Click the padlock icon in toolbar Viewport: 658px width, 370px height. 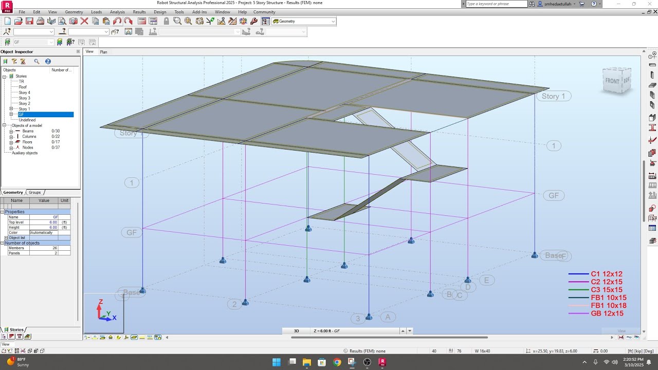coord(166,21)
